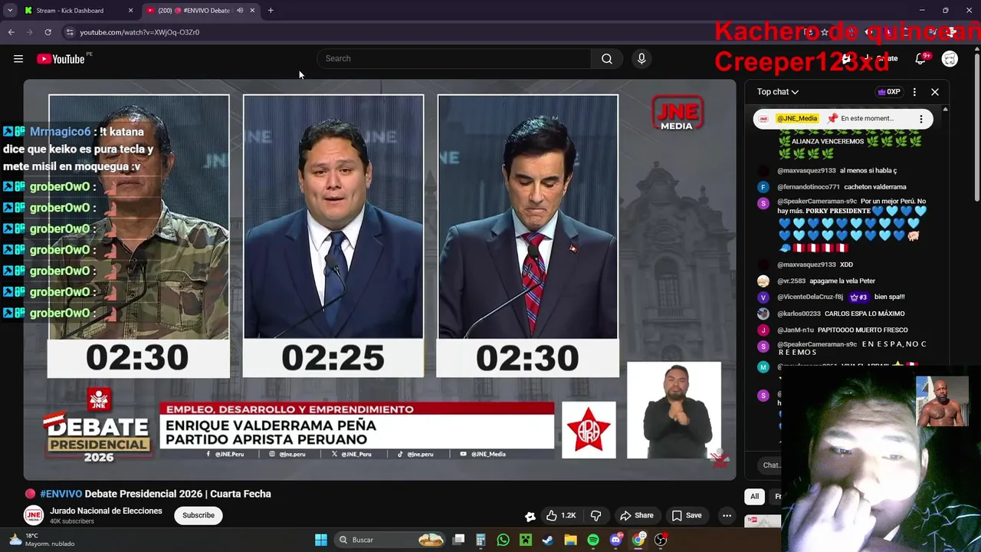The width and height of the screenshot is (981, 552).
Task: Click the magnifier search button
Action: pos(607,59)
